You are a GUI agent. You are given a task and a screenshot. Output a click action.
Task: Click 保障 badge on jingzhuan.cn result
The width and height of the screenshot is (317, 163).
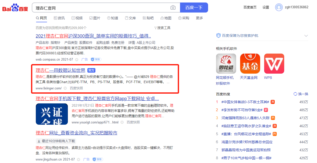(x=98, y=159)
